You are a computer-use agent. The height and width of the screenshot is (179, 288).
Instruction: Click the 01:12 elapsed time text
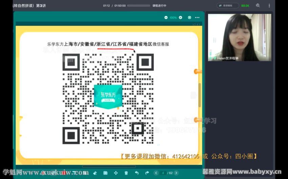pyautogui.click(x=106, y=6)
